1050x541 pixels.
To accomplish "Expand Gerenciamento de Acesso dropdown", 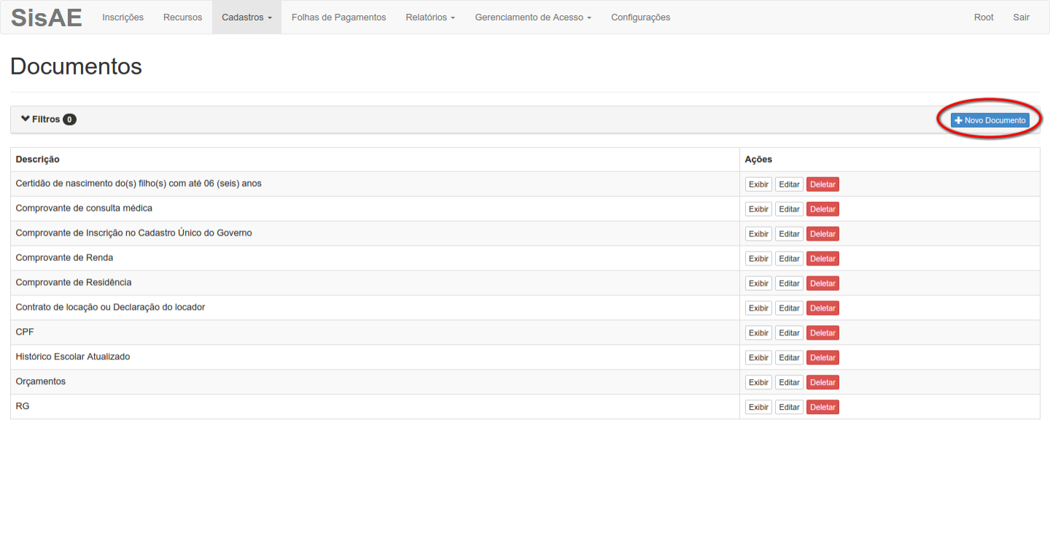I will 533,17.
